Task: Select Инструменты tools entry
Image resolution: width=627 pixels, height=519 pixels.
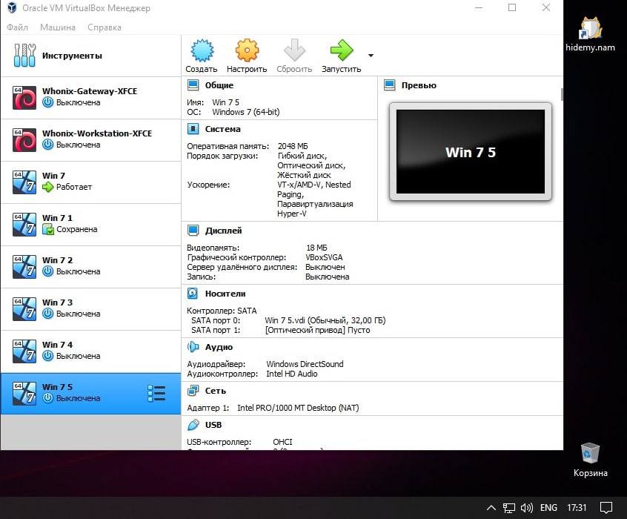Action: pos(90,56)
